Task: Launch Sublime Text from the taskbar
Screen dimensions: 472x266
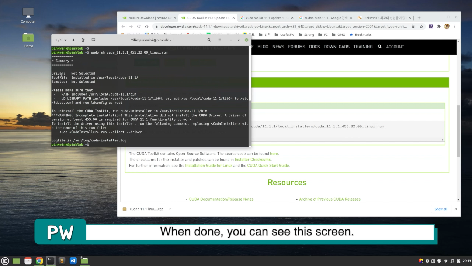Action: pos(62,260)
